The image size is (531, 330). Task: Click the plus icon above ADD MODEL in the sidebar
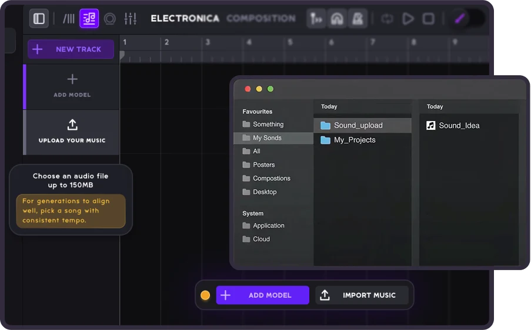72,79
